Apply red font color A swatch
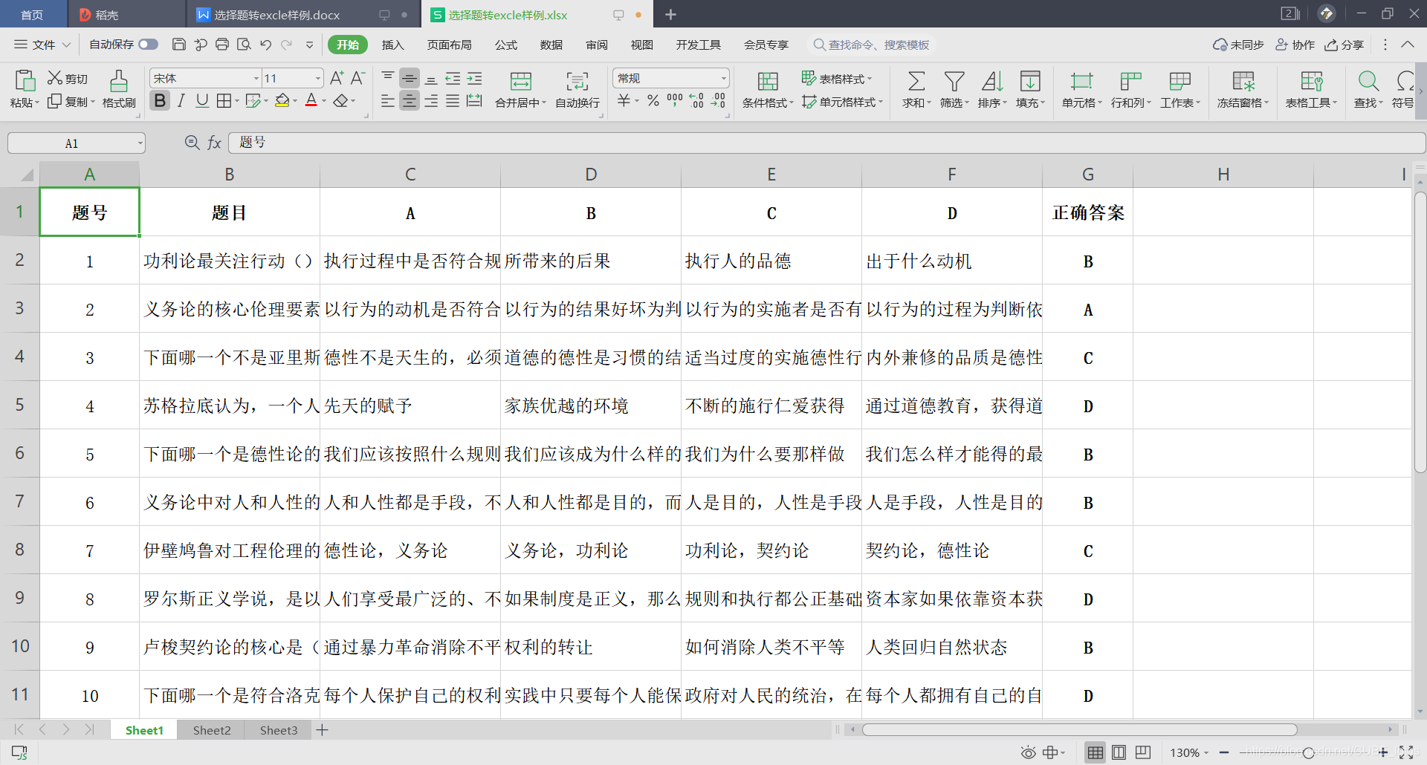This screenshot has width=1427, height=765. pyautogui.click(x=311, y=100)
